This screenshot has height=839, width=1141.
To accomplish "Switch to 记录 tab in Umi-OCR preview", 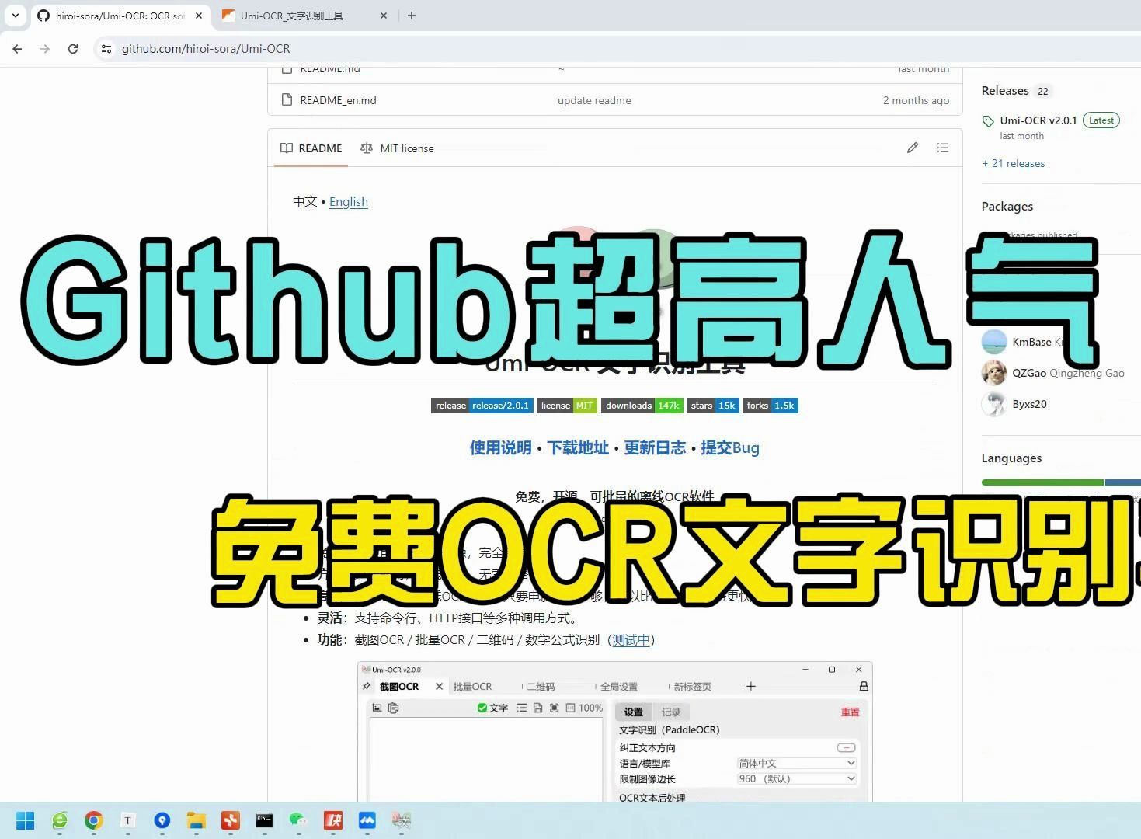I will [x=671, y=712].
